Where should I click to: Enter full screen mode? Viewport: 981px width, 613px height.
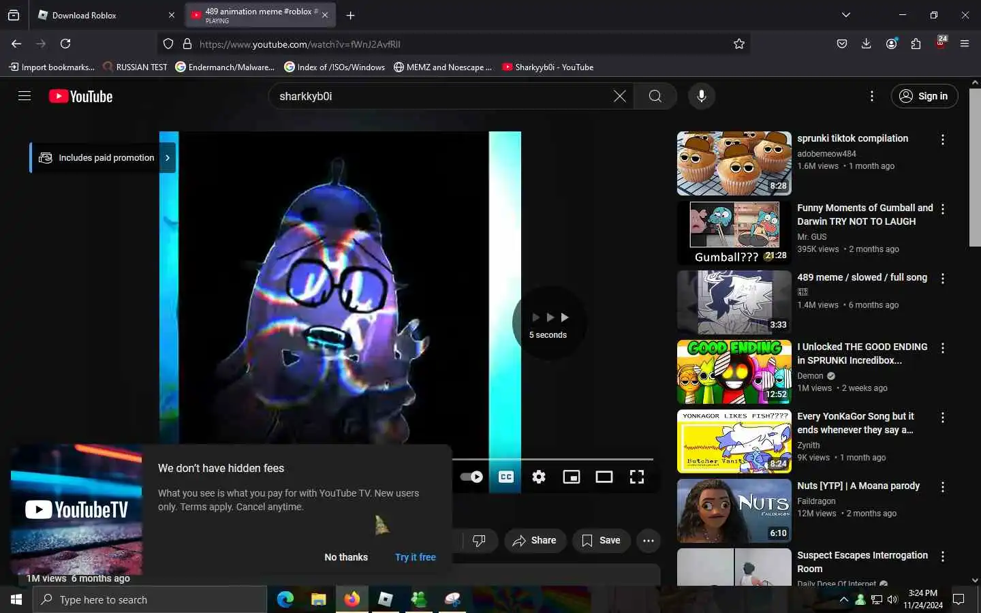tap(637, 477)
